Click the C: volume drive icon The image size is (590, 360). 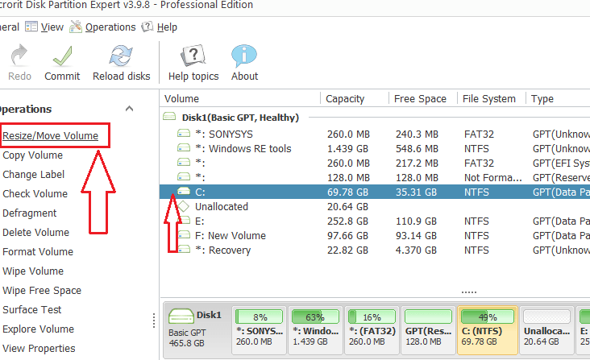[x=184, y=191]
